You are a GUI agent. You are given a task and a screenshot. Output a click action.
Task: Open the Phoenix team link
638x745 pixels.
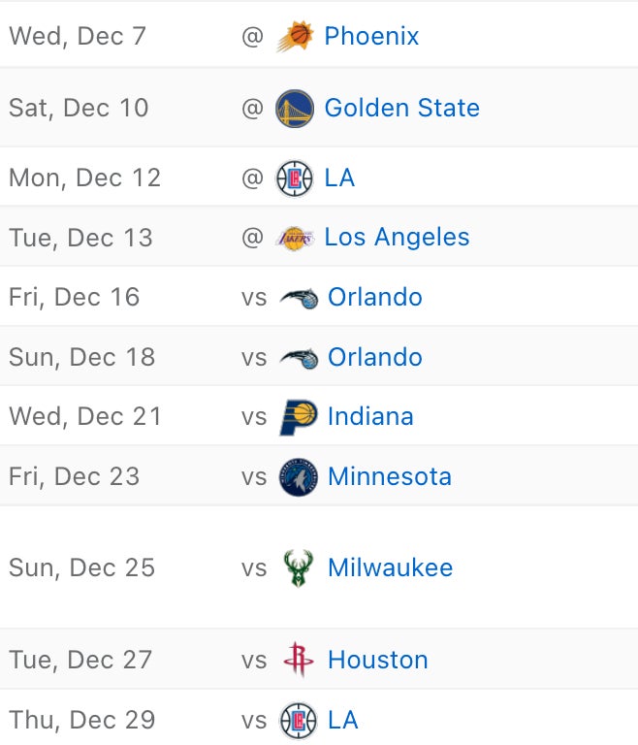coord(371,37)
